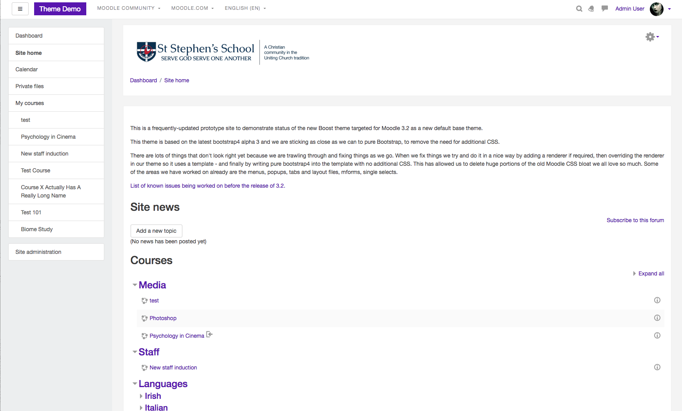Open the Irish category link
This screenshot has height=411, width=682.
click(153, 396)
